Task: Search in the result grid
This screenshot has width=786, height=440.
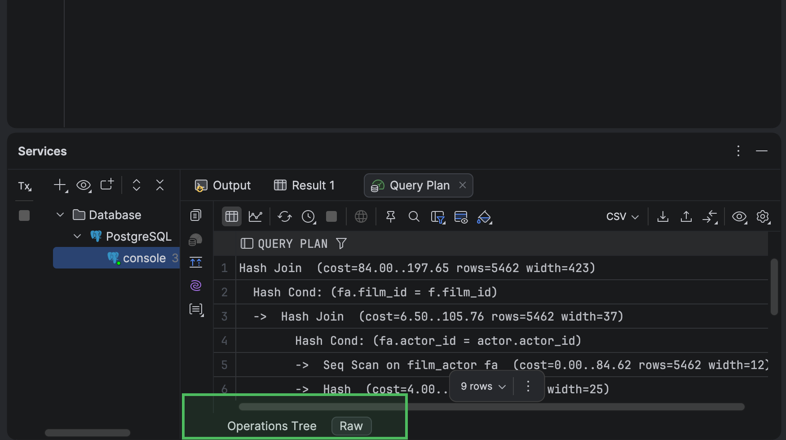Action: point(414,217)
